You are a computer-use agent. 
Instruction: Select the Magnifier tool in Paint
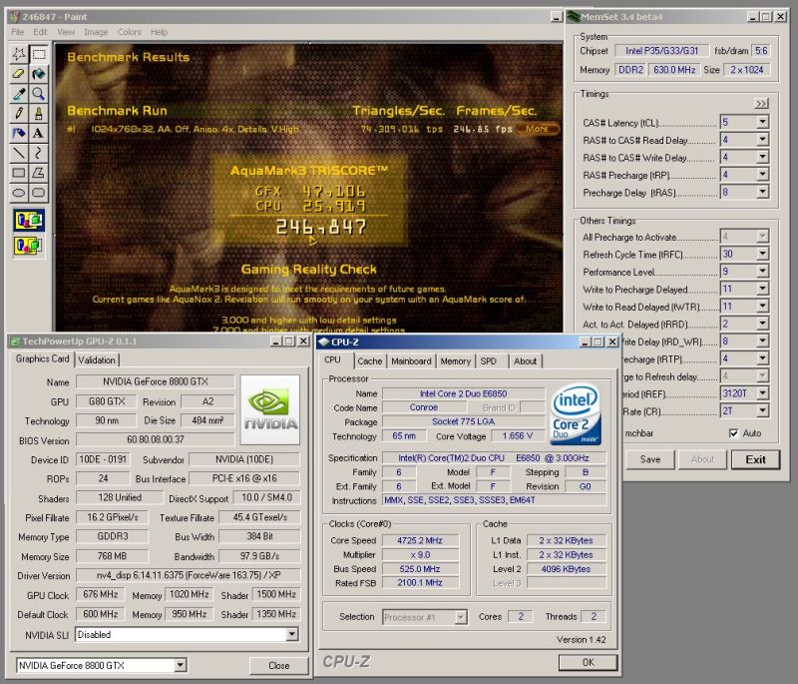point(39,93)
